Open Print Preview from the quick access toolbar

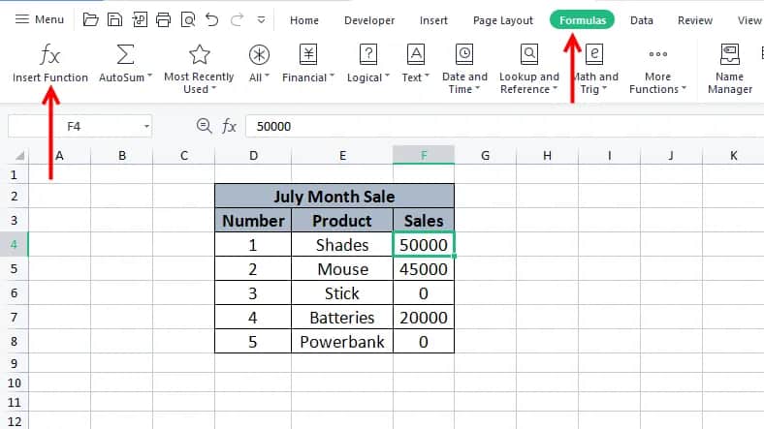click(x=187, y=19)
